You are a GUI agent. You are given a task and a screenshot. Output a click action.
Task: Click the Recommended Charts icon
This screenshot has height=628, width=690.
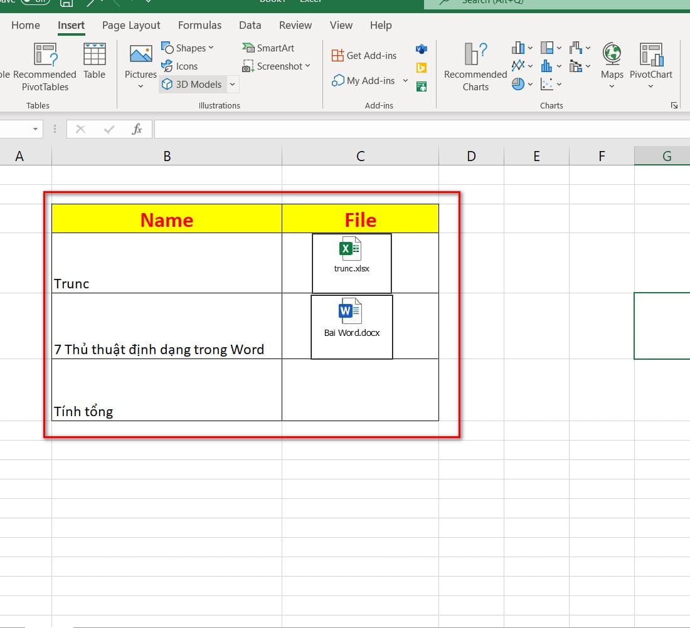(475, 67)
